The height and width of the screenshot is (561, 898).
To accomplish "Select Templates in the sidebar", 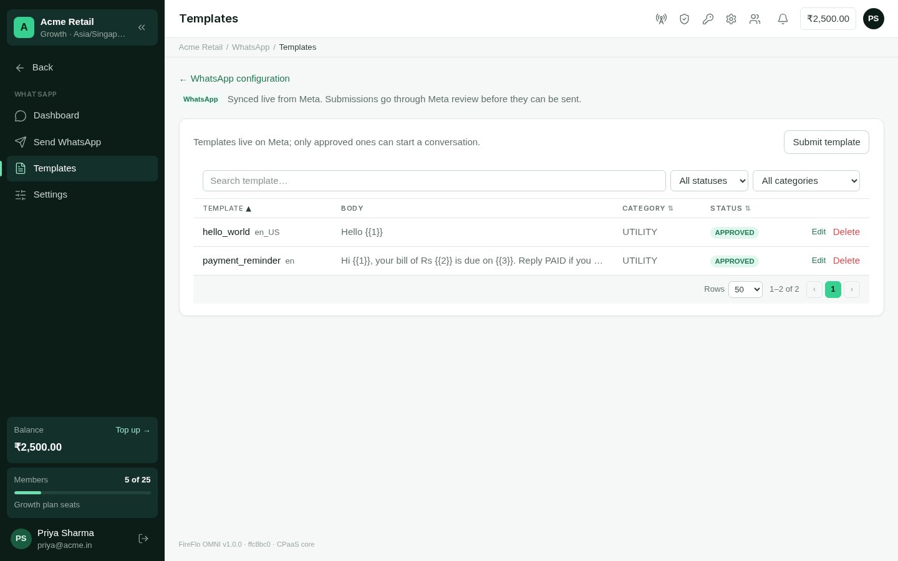I will pos(82,168).
